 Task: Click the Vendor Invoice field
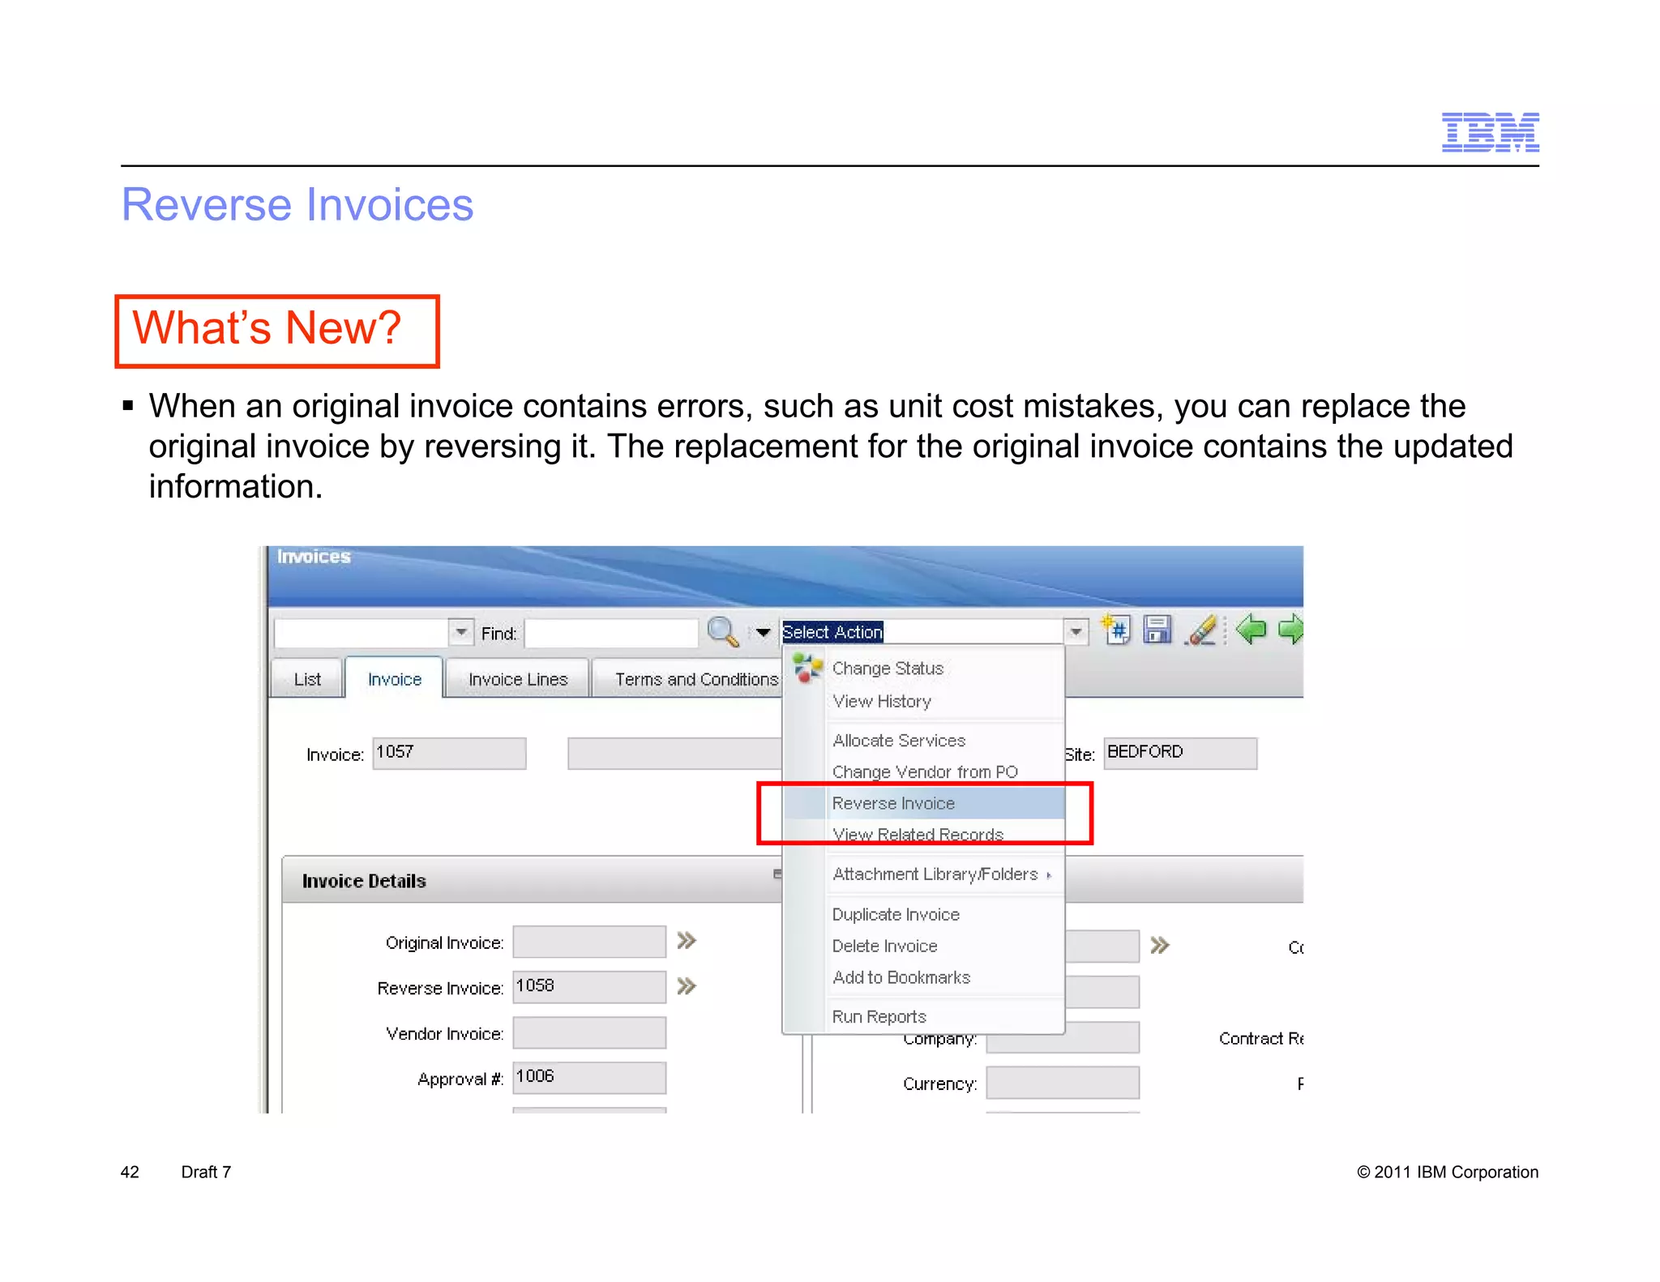click(x=589, y=1032)
